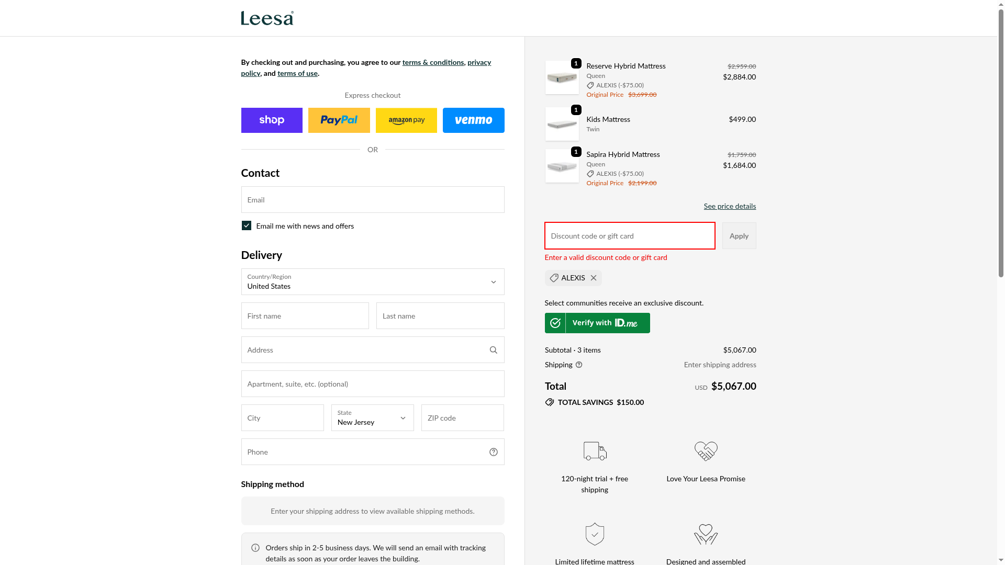Viewport: 1005px width, 565px height.
Task: Click the shipping info question mark icon
Action: (579, 365)
